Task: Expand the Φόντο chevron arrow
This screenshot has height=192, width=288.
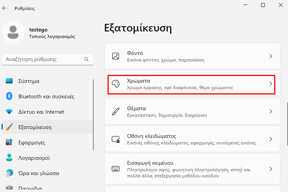Action: pyautogui.click(x=271, y=56)
